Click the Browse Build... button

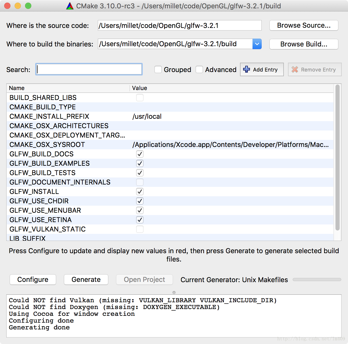304,44
